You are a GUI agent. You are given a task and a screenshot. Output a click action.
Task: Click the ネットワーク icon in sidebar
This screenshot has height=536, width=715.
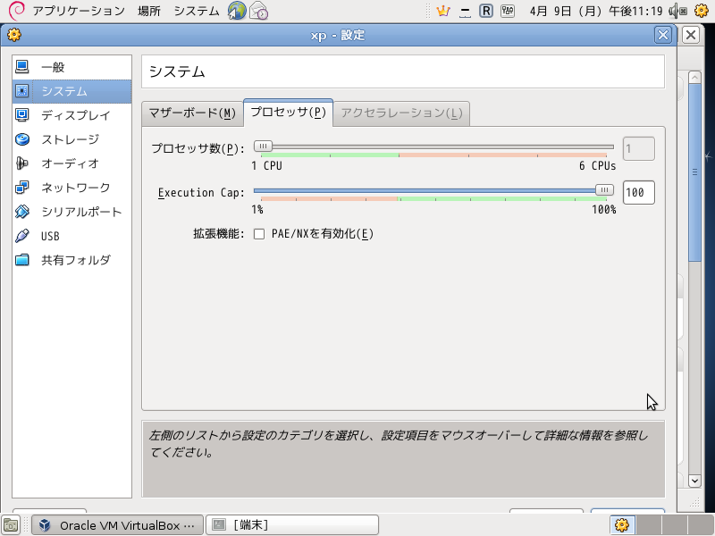coord(21,188)
